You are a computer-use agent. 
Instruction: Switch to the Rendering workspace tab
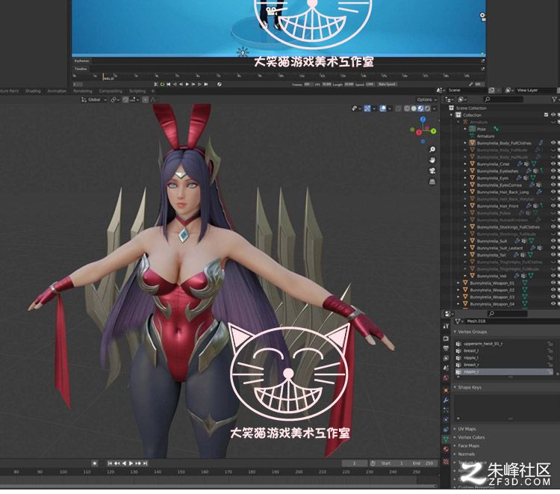point(82,91)
